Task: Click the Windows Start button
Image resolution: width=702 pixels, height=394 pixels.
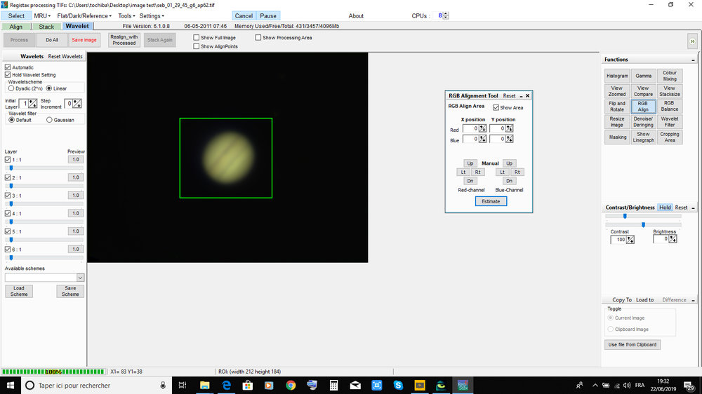Action: click(11, 385)
